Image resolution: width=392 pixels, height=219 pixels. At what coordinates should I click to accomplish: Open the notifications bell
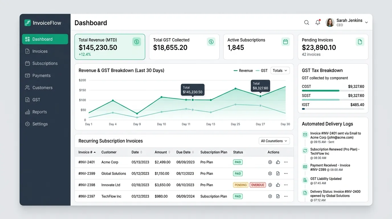pyautogui.click(x=318, y=22)
